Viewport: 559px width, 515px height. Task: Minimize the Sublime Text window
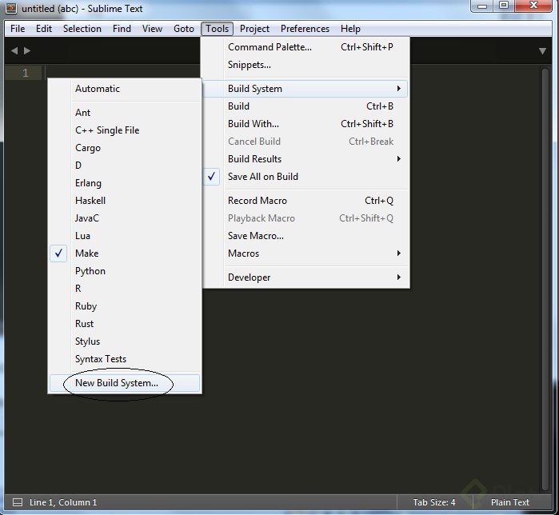point(482,6)
